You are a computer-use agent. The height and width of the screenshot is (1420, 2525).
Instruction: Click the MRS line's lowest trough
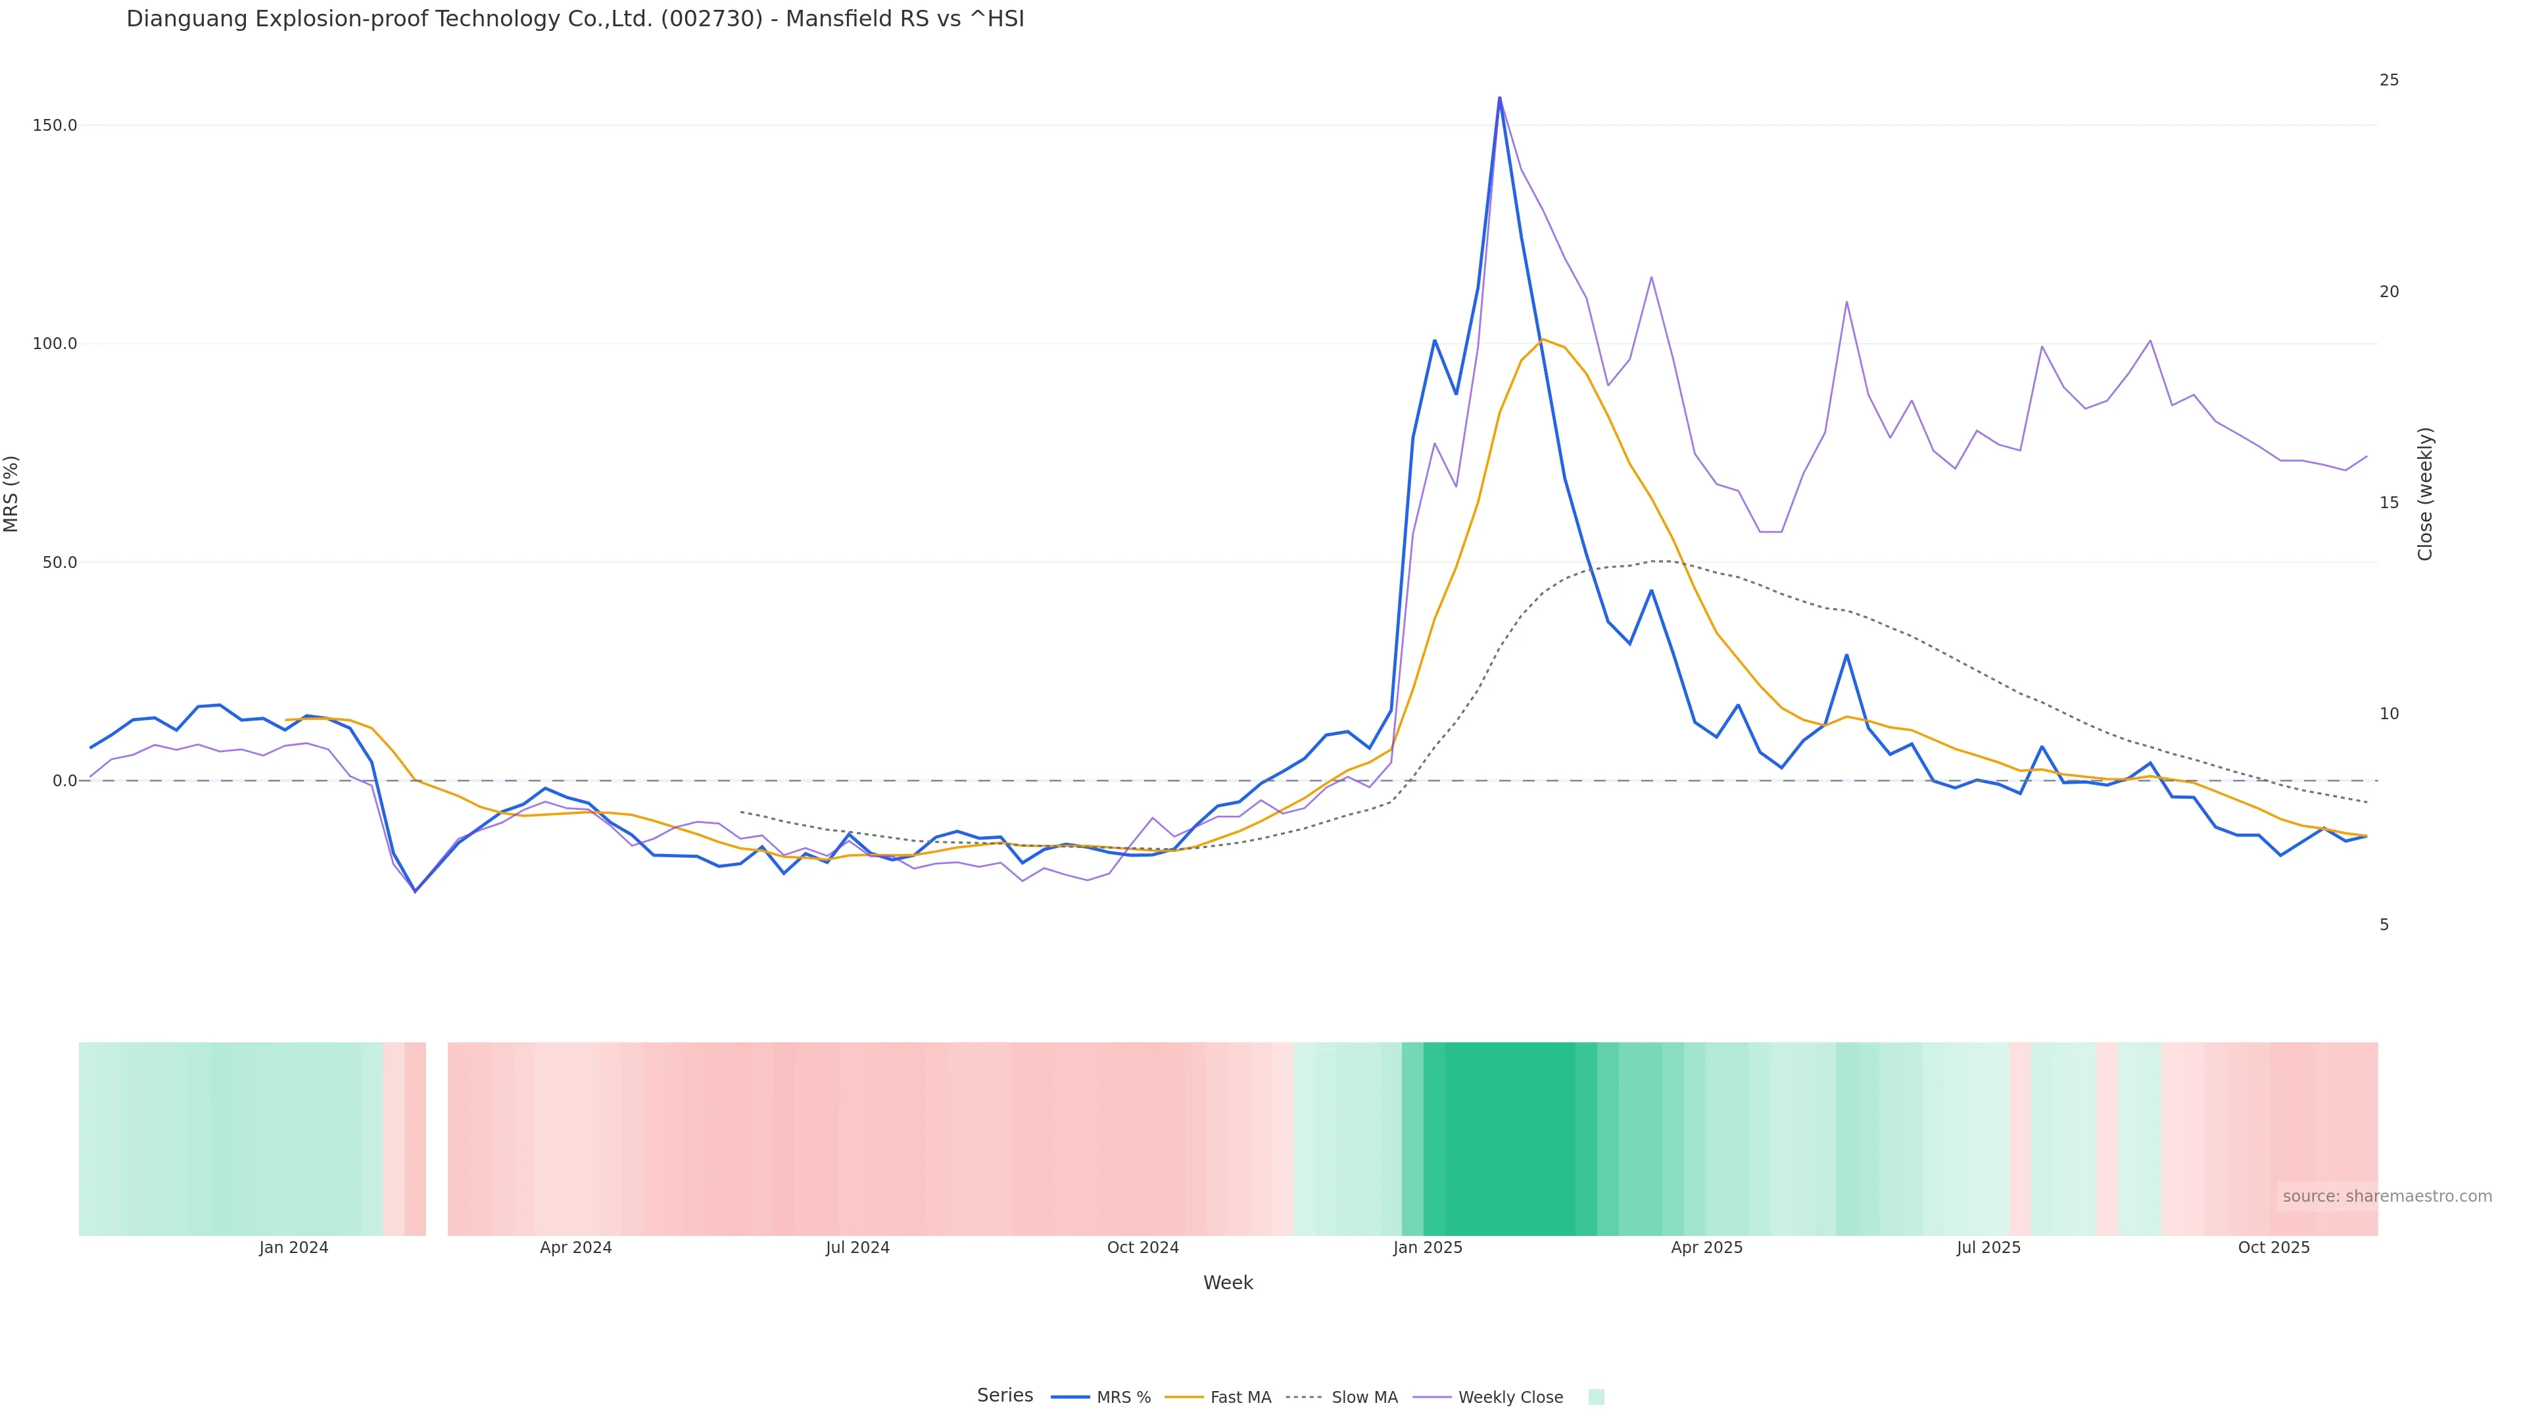tap(415, 891)
